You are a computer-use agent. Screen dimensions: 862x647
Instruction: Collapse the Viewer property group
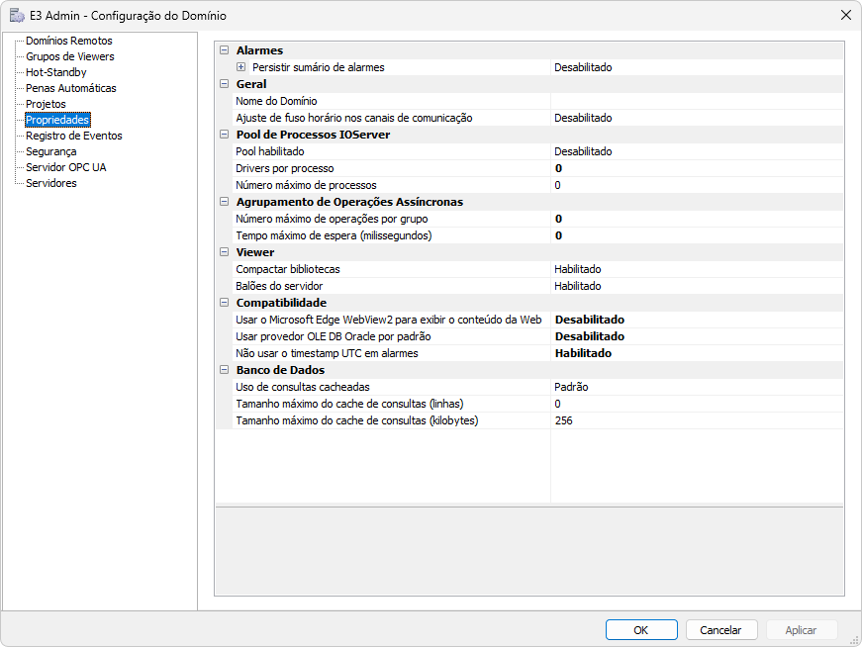coord(224,252)
